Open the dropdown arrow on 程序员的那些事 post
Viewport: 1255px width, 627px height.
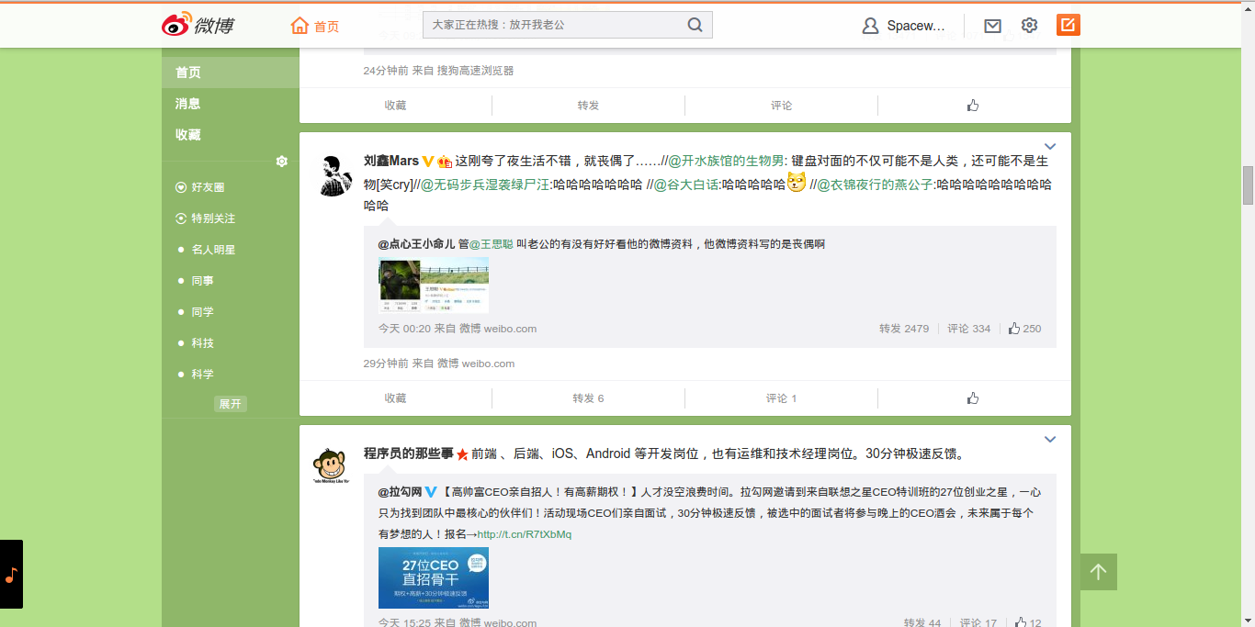pos(1050,439)
